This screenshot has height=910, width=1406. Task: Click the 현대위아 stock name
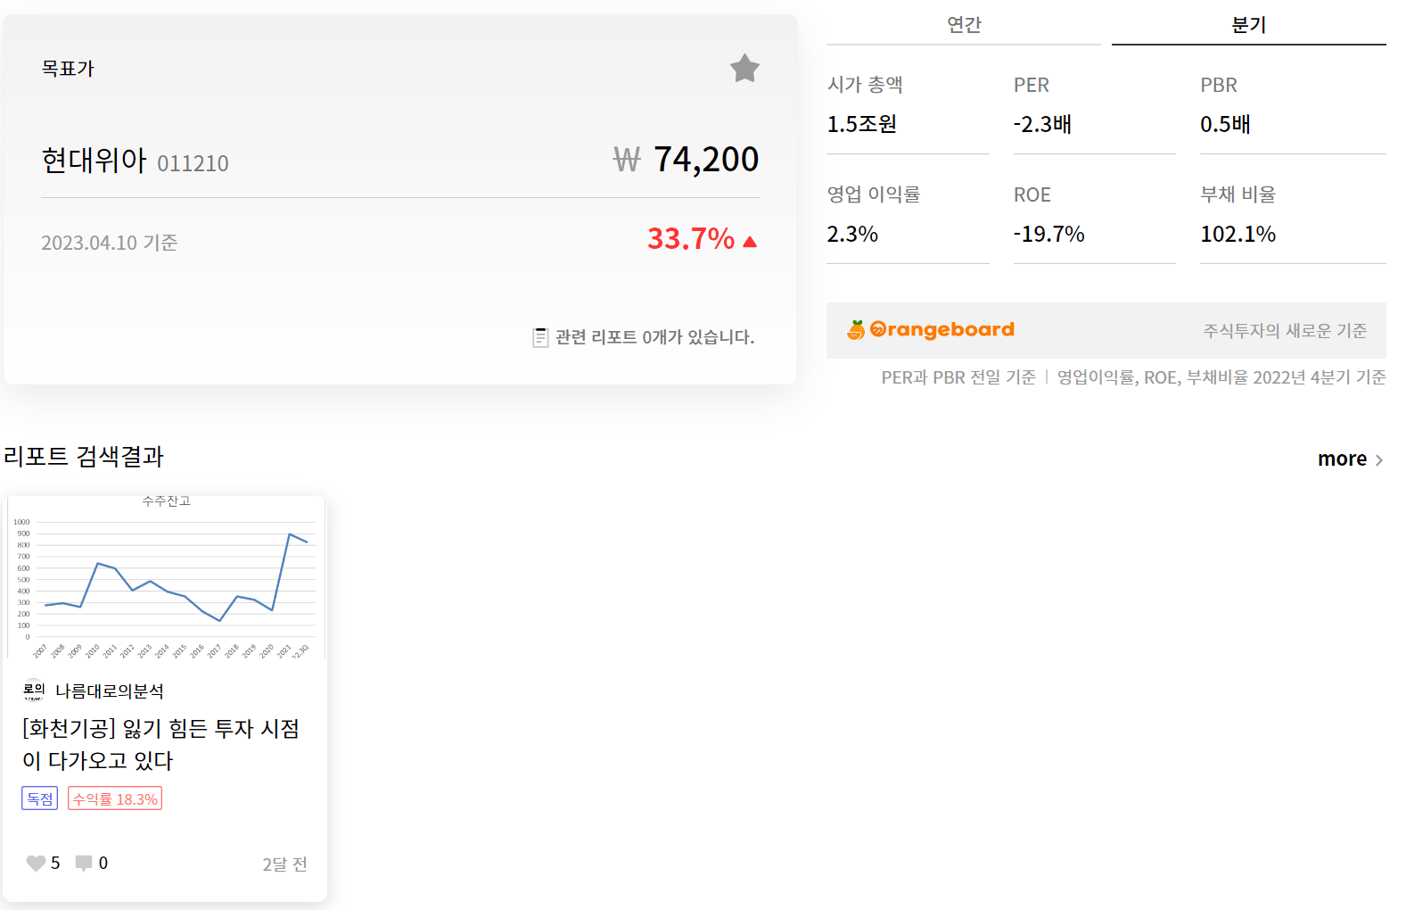point(94,161)
